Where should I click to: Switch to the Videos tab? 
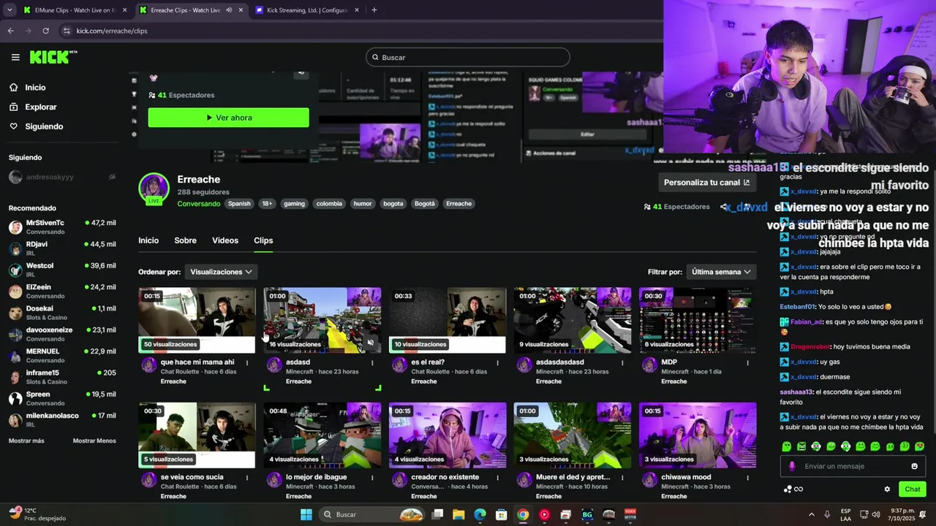[225, 240]
